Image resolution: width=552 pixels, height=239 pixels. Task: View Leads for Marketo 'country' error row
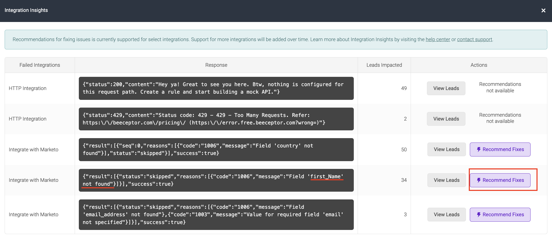[447, 149]
